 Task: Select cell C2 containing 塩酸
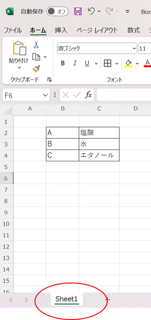tap(99, 133)
